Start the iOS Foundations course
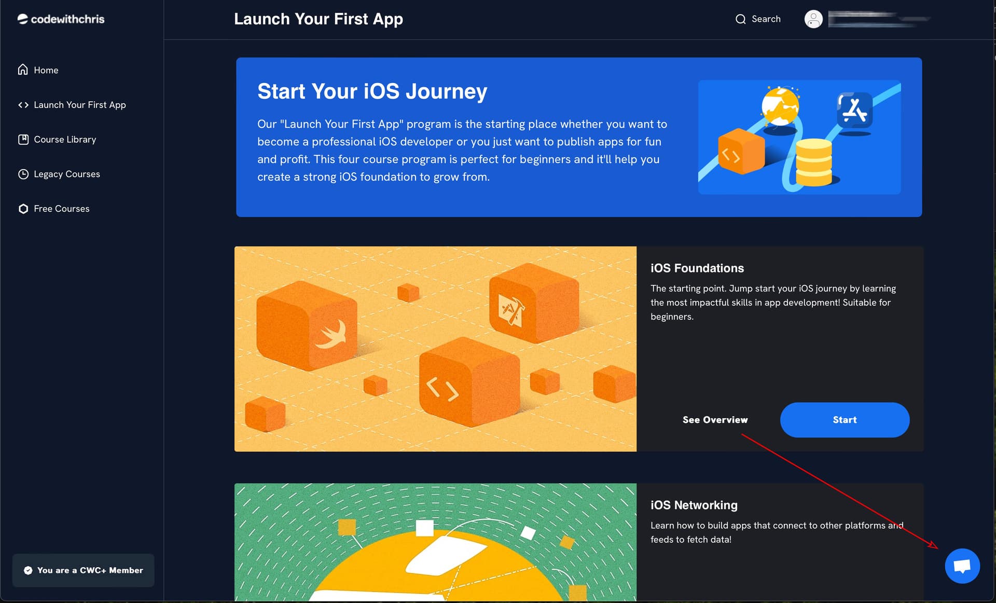 tap(845, 420)
